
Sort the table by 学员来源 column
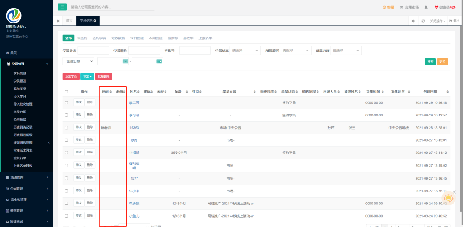pyautogui.click(x=255, y=92)
